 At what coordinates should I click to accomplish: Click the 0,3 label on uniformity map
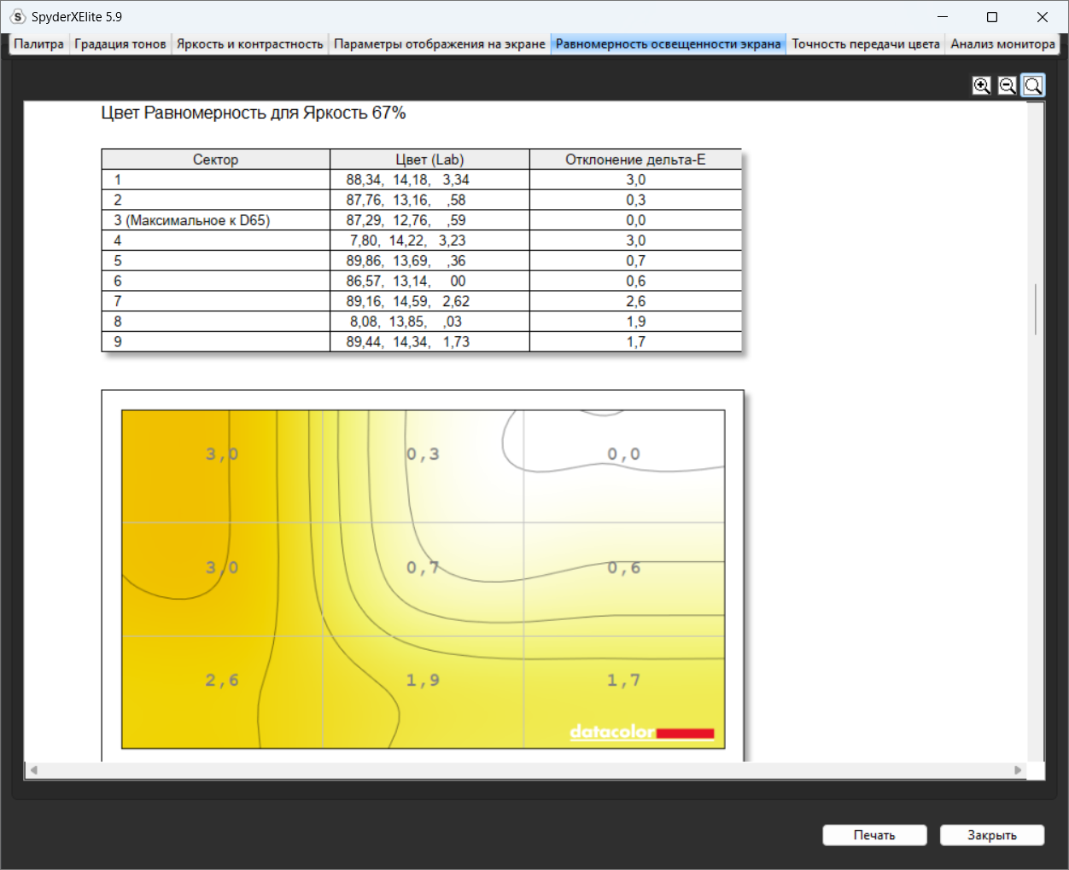click(423, 454)
